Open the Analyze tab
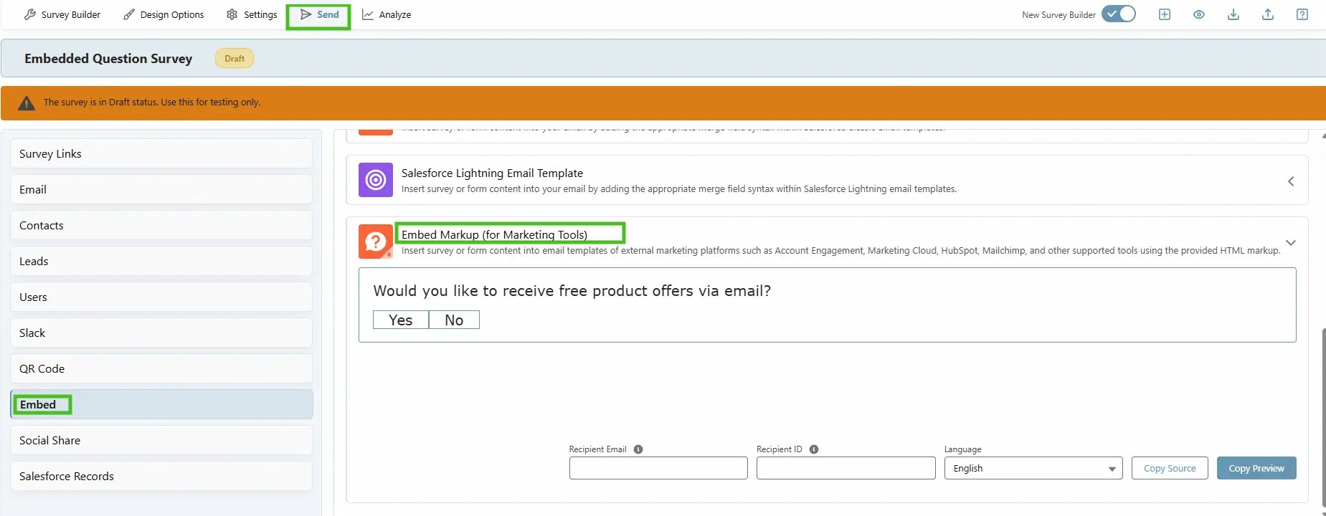Image resolution: width=1326 pixels, height=516 pixels. [x=387, y=14]
